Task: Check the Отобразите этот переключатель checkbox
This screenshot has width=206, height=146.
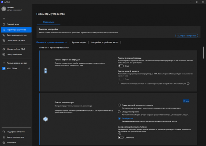Action: [119, 83]
